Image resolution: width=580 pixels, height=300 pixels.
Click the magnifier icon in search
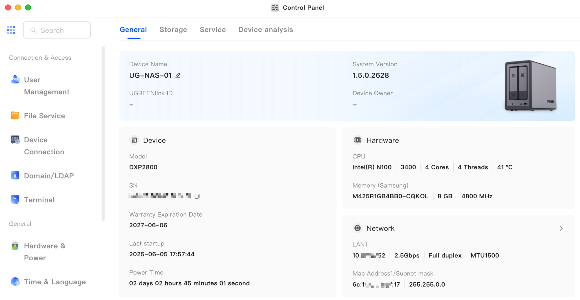(x=33, y=30)
